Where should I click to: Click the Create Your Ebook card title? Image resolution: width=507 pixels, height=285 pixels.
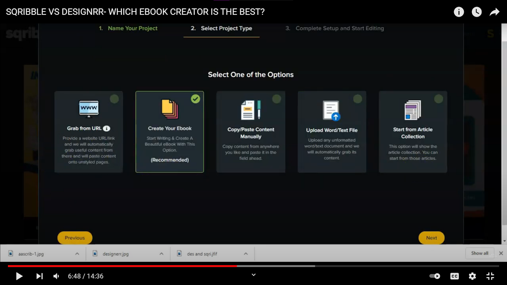(170, 128)
